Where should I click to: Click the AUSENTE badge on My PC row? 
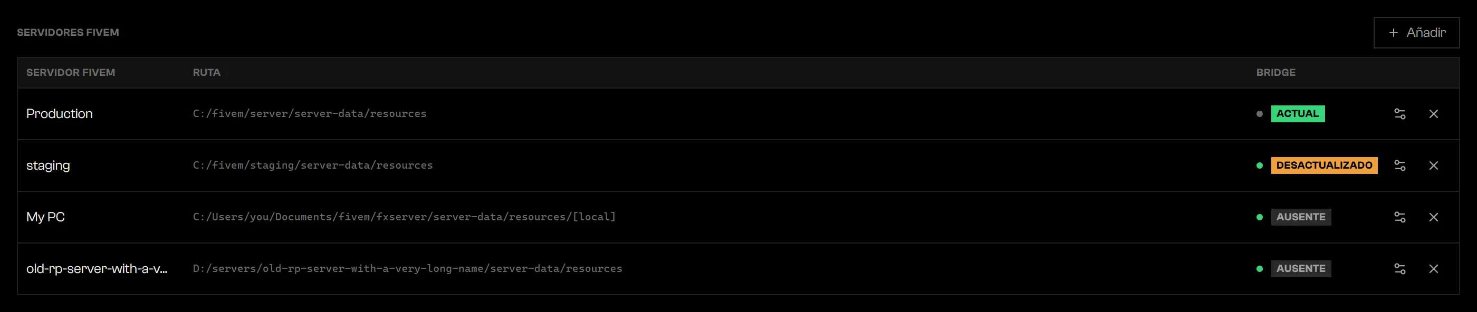(1301, 217)
